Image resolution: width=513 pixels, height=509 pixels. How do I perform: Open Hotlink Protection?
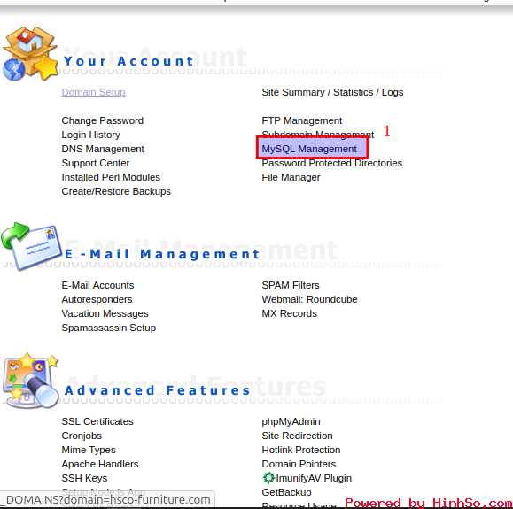pos(301,450)
